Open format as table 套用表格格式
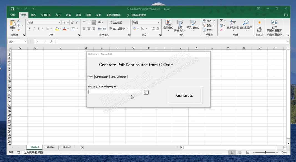296x162 pixels. 180,26
